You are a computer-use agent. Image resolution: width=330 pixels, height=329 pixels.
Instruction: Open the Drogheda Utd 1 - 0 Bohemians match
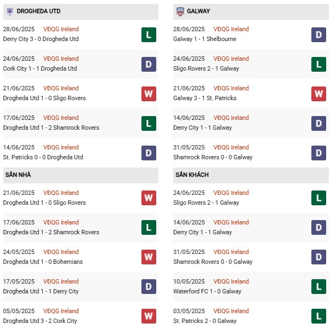[43, 262]
